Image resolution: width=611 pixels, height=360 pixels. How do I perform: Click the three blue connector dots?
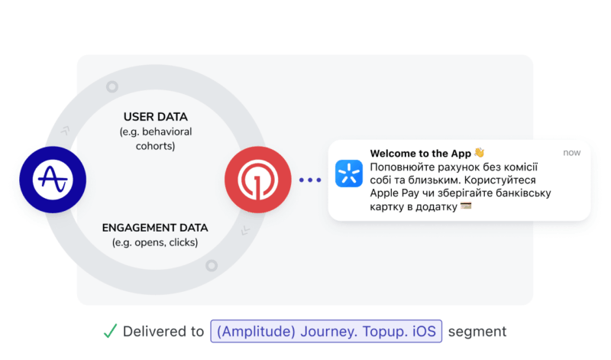[x=310, y=180]
